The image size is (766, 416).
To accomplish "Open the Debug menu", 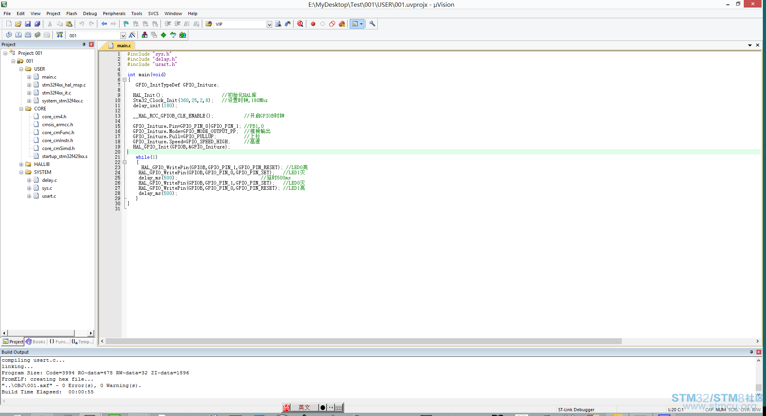I will click(x=90, y=13).
